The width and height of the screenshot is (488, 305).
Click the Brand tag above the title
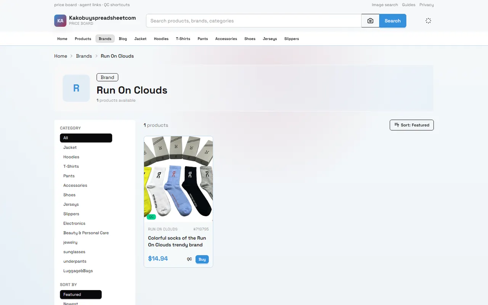point(108,77)
